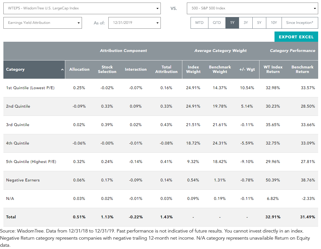Select the QTD period tab

217,23
